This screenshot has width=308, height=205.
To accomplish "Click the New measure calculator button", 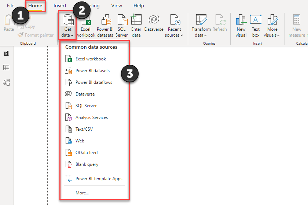I will pos(297,26).
